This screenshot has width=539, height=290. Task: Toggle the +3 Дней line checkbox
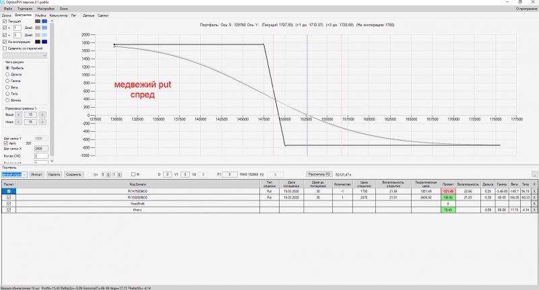point(5,35)
